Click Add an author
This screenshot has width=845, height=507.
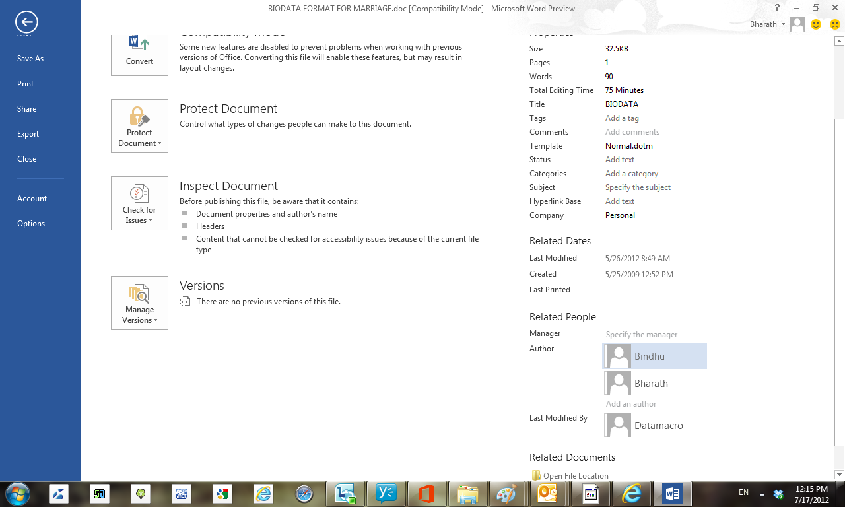tap(630, 403)
